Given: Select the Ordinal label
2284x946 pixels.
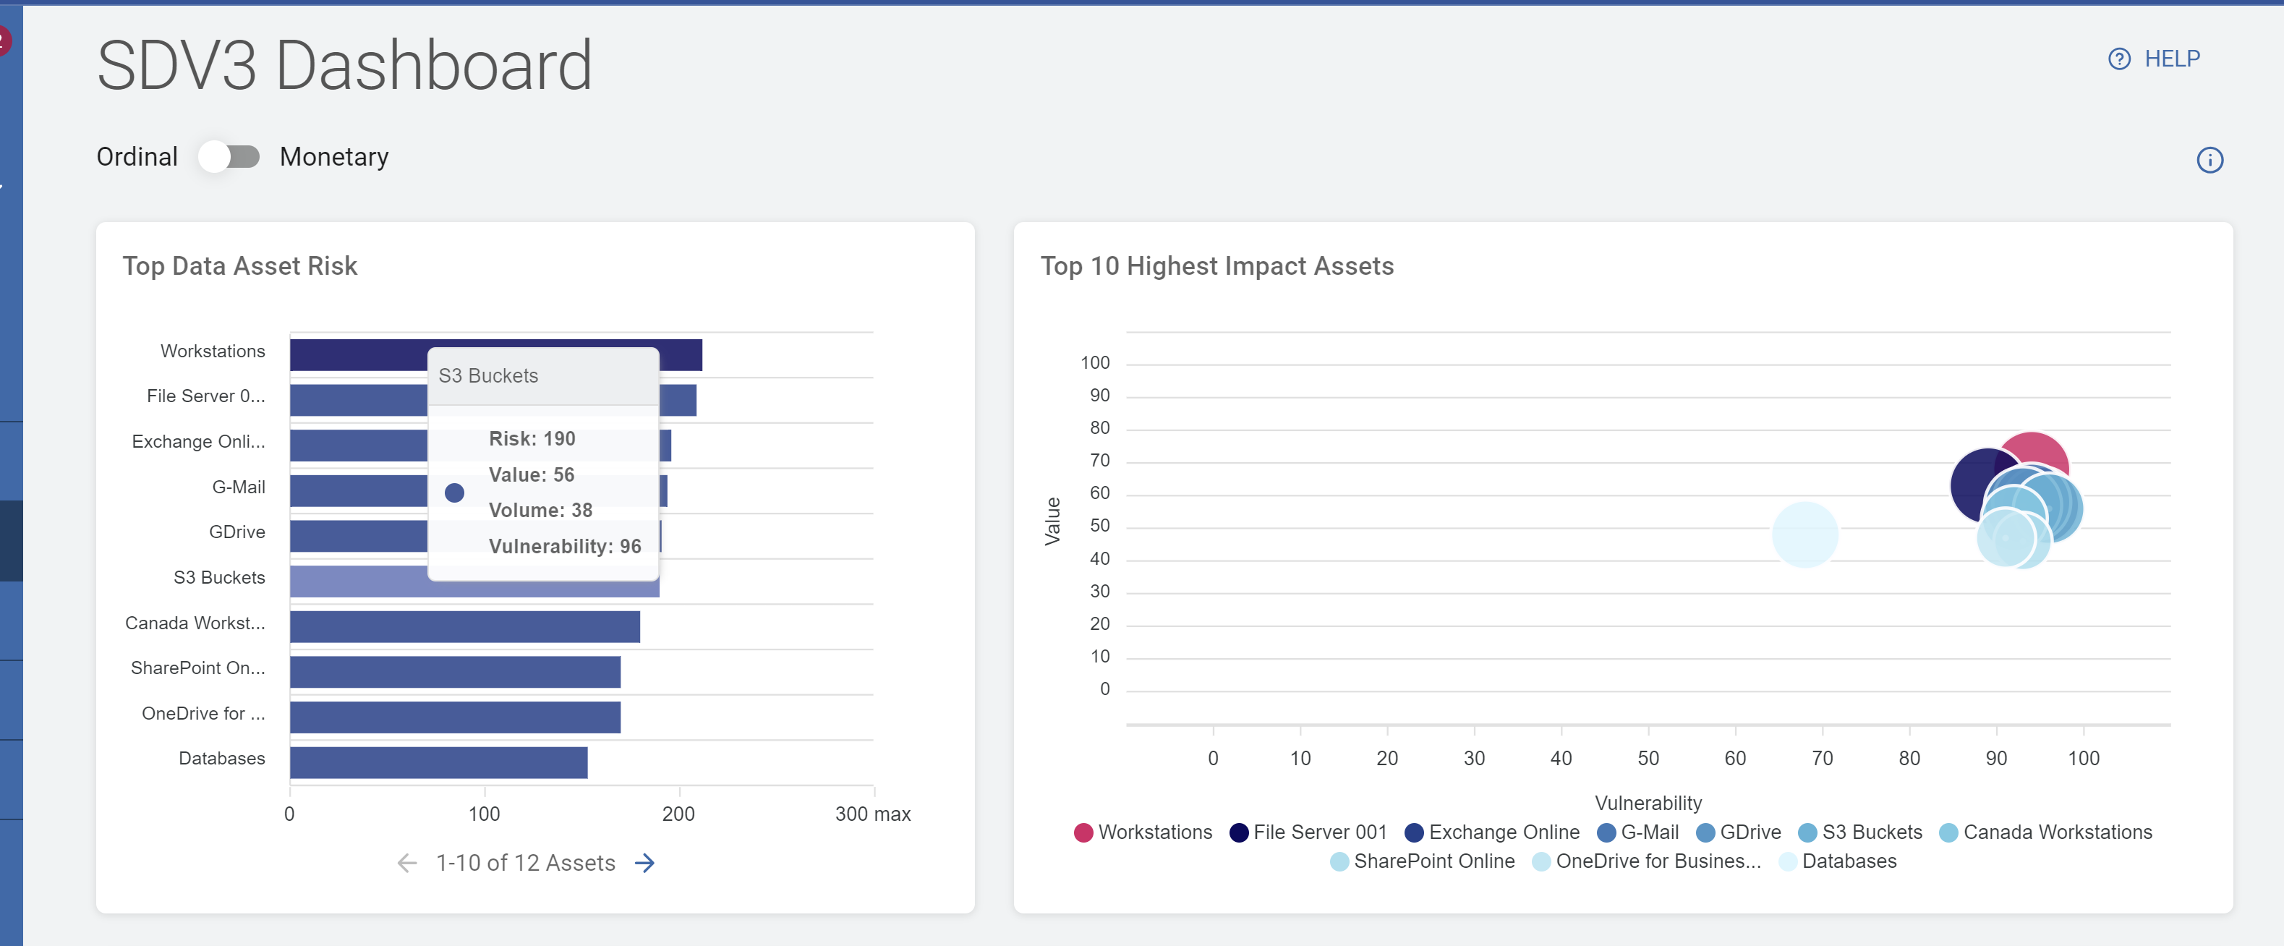Looking at the screenshot, I should tap(137, 157).
